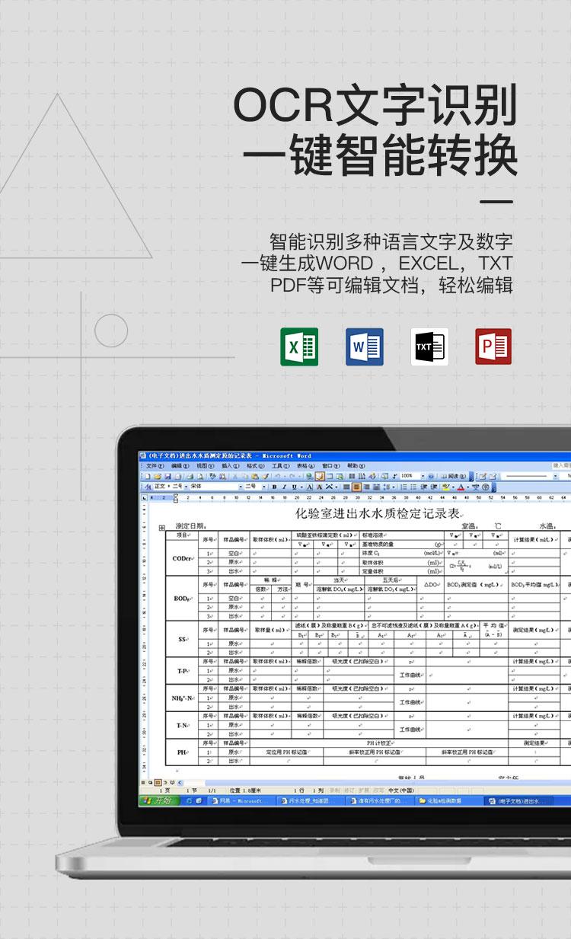Open the 帮助 menu
The width and height of the screenshot is (571, 939).
pos(356,465)
